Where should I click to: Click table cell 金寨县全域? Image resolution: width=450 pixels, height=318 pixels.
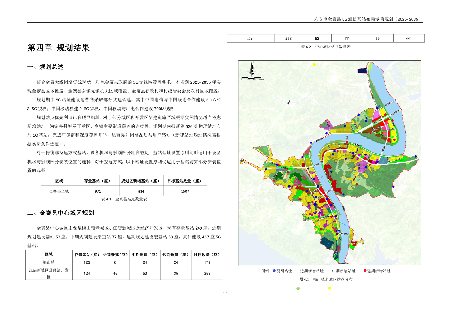coord(59,191)
